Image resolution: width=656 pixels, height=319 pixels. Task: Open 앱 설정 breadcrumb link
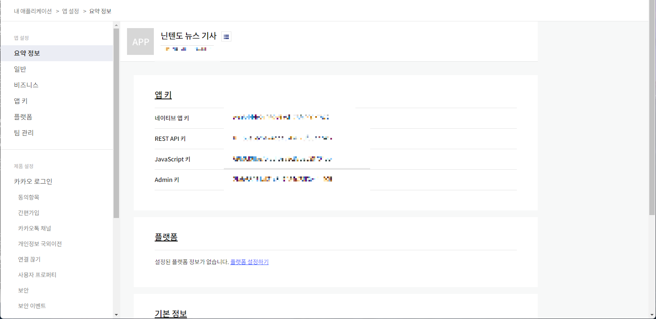[70, 11]
